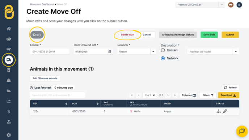249x140 pixels.
Task: Open the Filters menu
Action: tap(208, 95)
